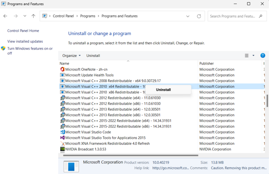
Task: Select NVIDIA Broadcast 1.3.0.53 entry
Action: click(86, 149)
